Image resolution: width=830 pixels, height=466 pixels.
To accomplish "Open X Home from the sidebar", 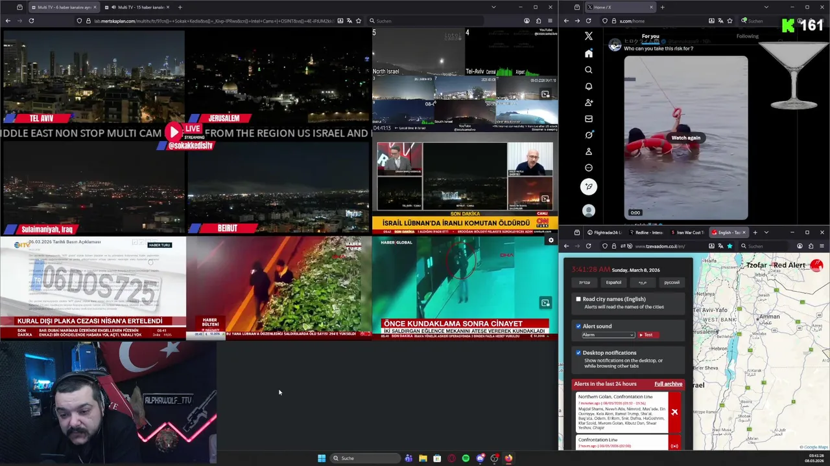I will click(x=589, y=53).
